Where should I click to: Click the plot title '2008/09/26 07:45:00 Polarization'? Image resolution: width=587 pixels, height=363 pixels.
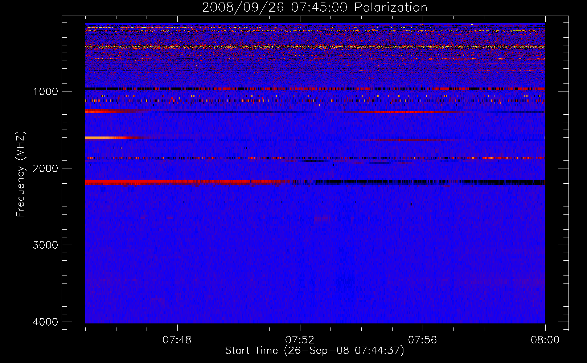315,7
